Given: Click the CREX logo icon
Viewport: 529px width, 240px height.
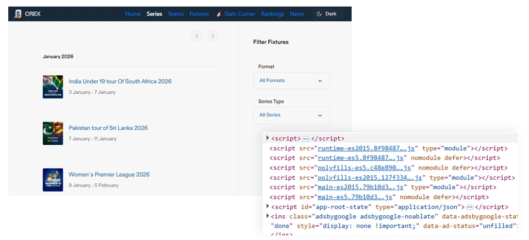Looking at the screenshot, I should pyautogui.click(x=19, y=14).
